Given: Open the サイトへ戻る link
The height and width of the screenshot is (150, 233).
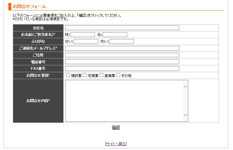Looking at the screenshot, I should click(116, 144).
